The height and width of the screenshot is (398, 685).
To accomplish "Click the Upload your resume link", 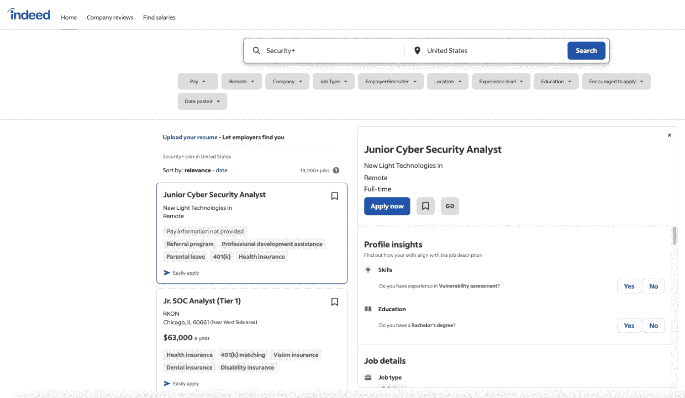I will (x=190, y=137).
